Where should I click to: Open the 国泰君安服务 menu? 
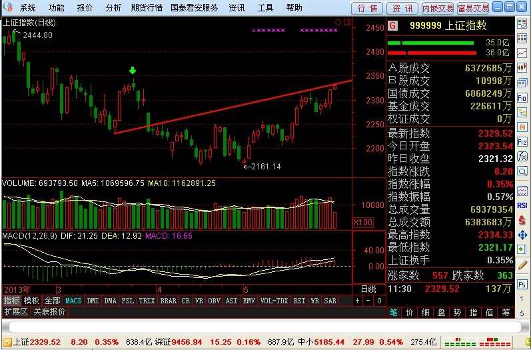pyautogui.click(x=194, y=8)
